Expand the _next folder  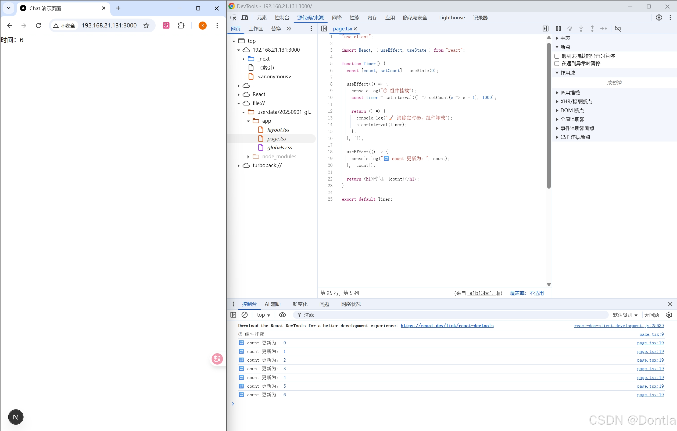[x=243, y=59]
